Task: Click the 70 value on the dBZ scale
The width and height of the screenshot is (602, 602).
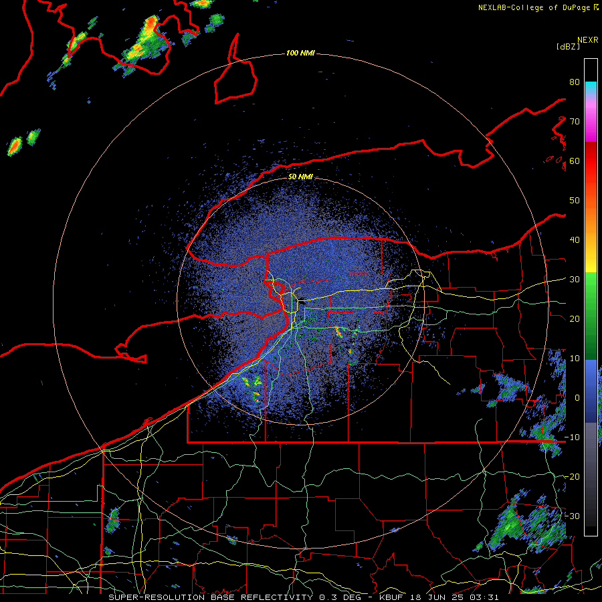Action: coord(575,121)
